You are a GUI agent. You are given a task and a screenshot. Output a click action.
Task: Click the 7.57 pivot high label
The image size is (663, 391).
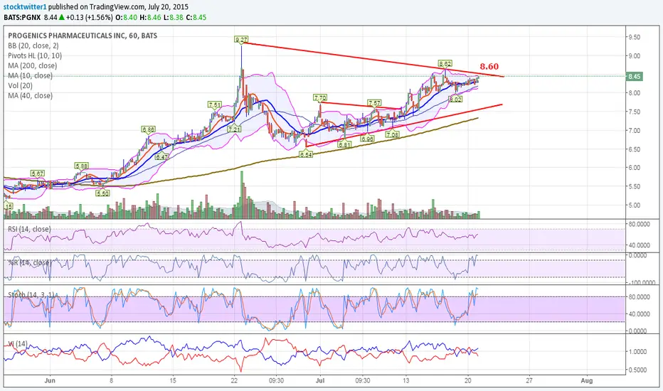(374, 102)
